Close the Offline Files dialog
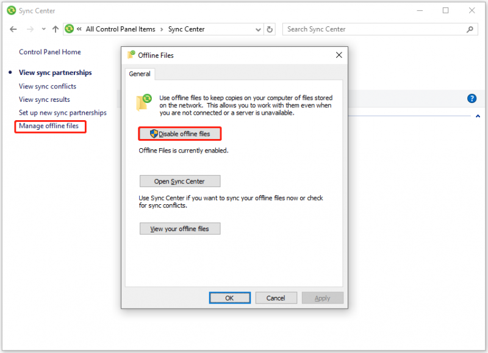 (x=339, y=55)
